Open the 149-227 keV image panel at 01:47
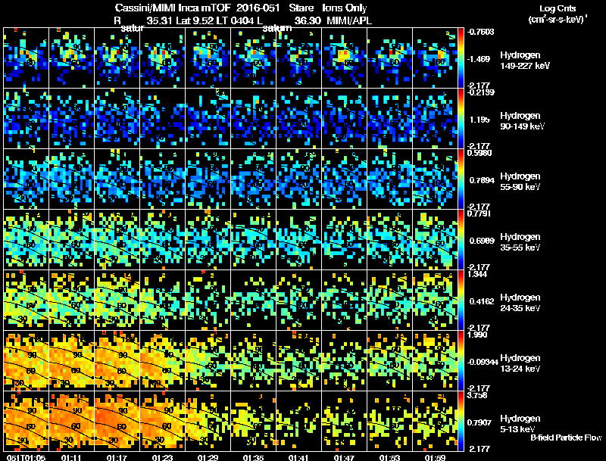Viewport: 606px width, 461px height. [x=345, y=58]
